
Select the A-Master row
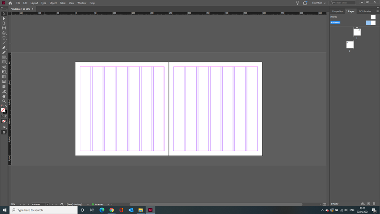[x=353, y=22]
